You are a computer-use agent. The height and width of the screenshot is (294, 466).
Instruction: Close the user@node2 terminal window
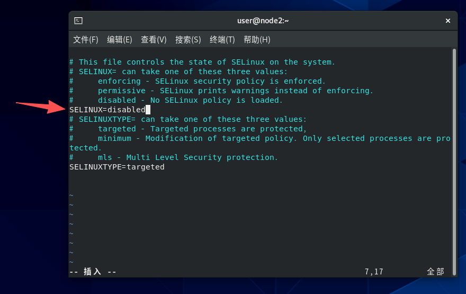tap(448, 21)
